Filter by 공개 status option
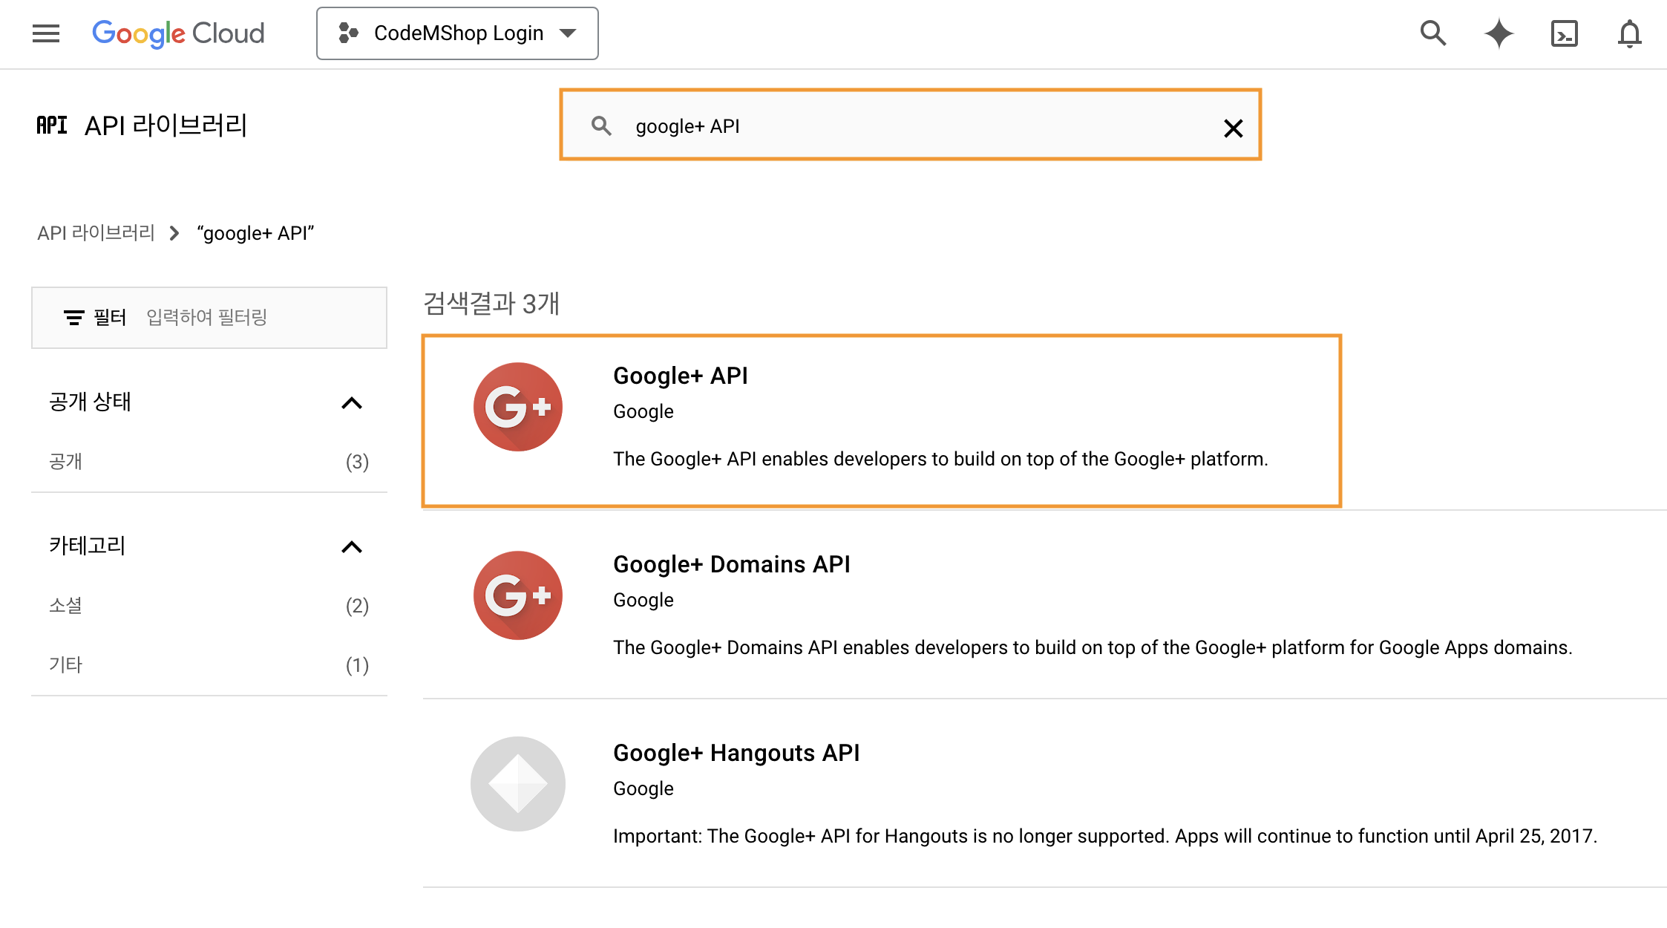The image size is (1667, 928). tap(65, 462)
